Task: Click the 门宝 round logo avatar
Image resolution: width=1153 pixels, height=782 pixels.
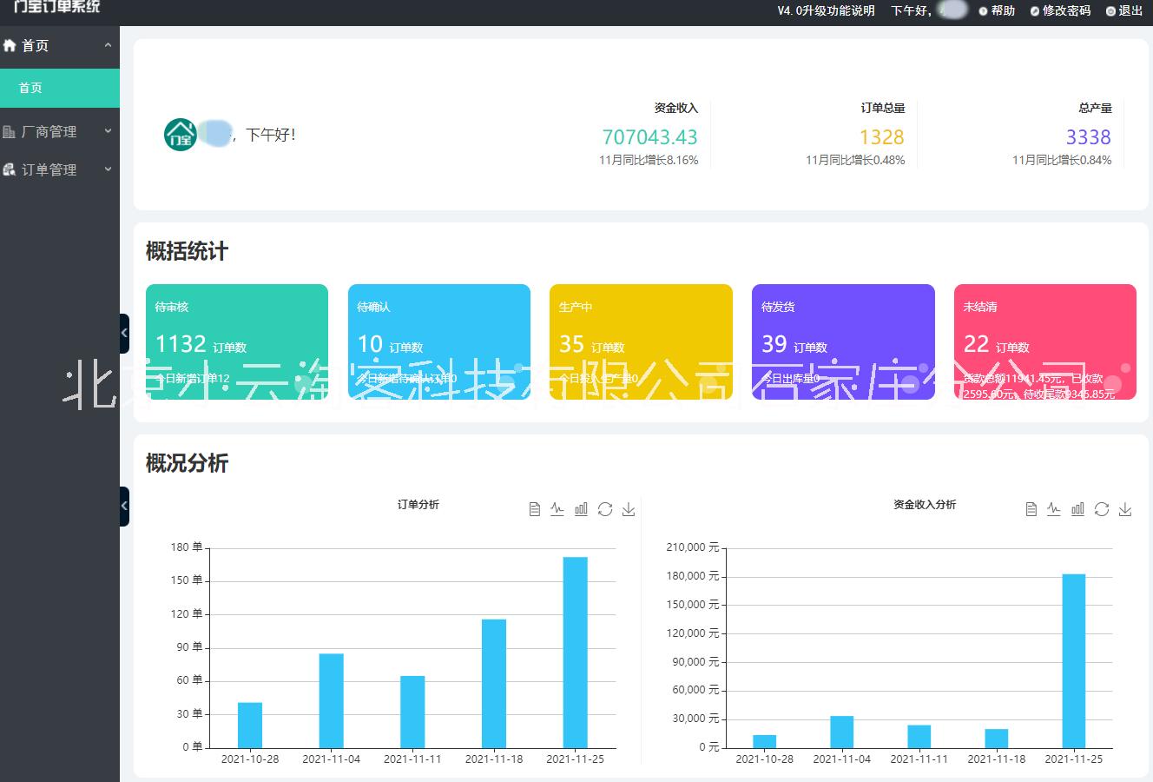Action: [180, 135]
